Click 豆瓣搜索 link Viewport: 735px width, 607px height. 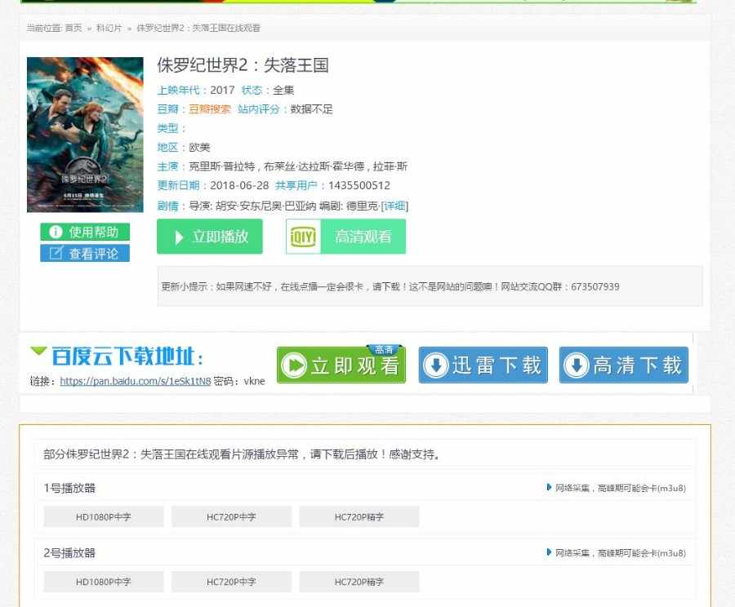tap(210, 109)
